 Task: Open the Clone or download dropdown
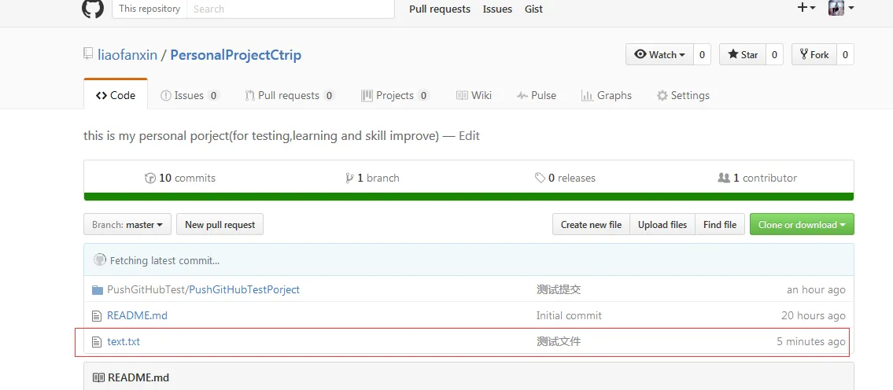click(x=802, y=224)
